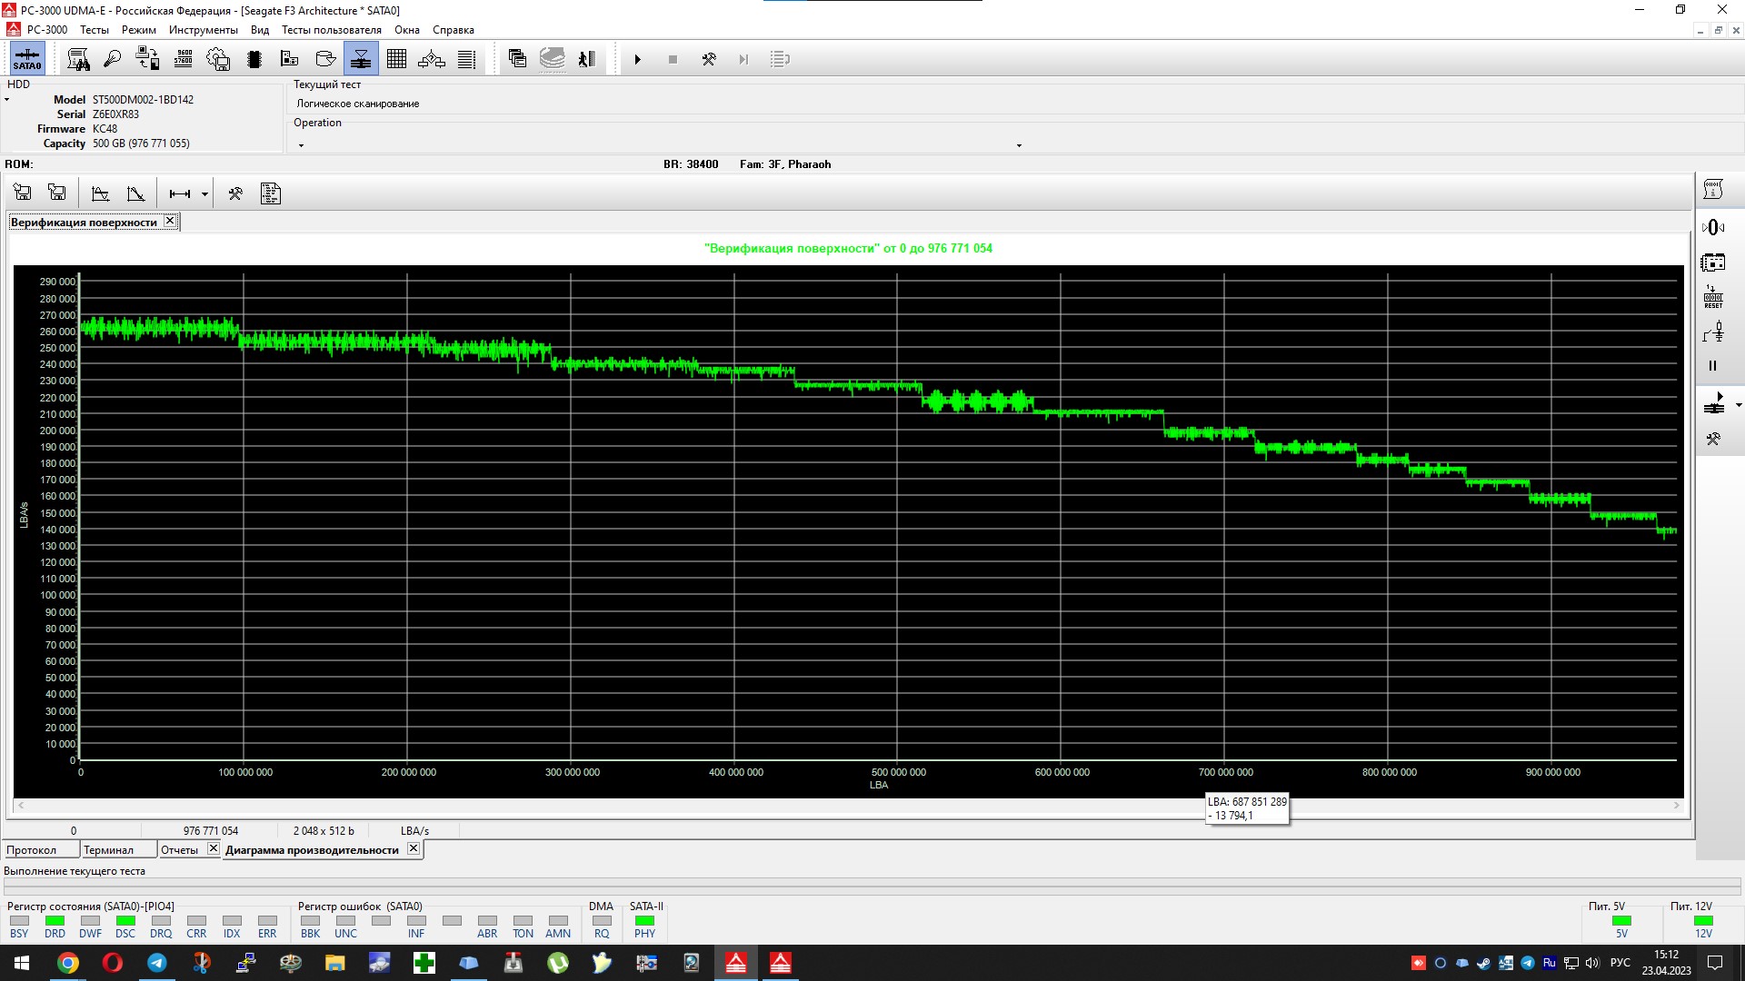Click the scan-start icon on the right panel

pyautogui.click(x=1714, y=403)
